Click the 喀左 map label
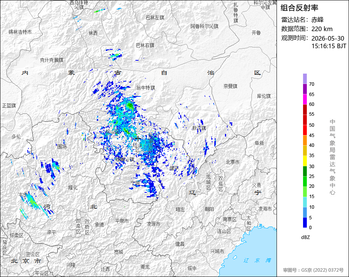The height and width of the screenshot is (277, 349). click(180, 209)
